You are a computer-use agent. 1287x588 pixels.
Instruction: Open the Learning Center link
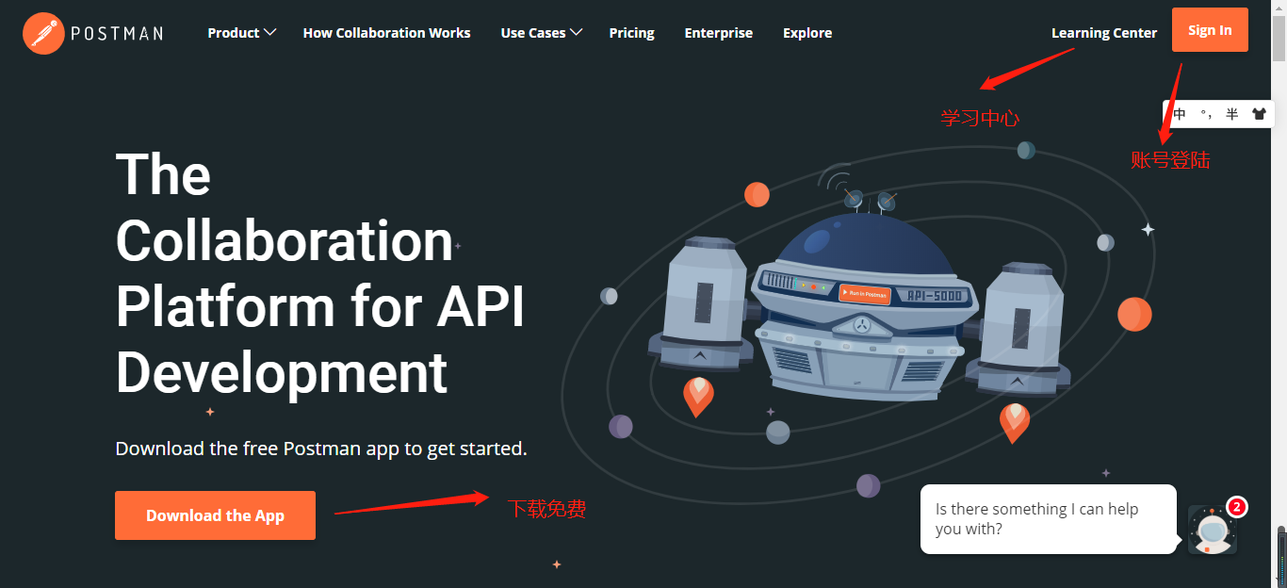1103,33
